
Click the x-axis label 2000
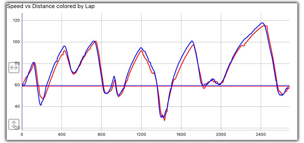[221, 134]
